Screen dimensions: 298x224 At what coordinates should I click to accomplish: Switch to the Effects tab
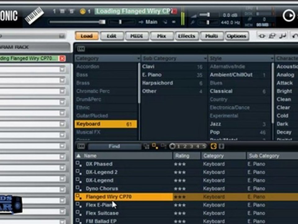(x=187, y=36)
